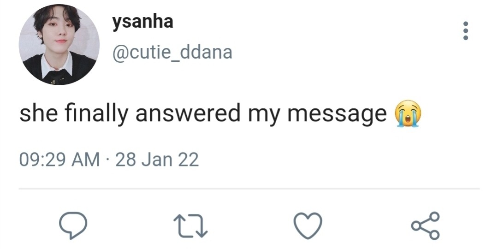Click the display name ysanha
The height and width of the screenshot is (249, 498).
pos(142,21)
